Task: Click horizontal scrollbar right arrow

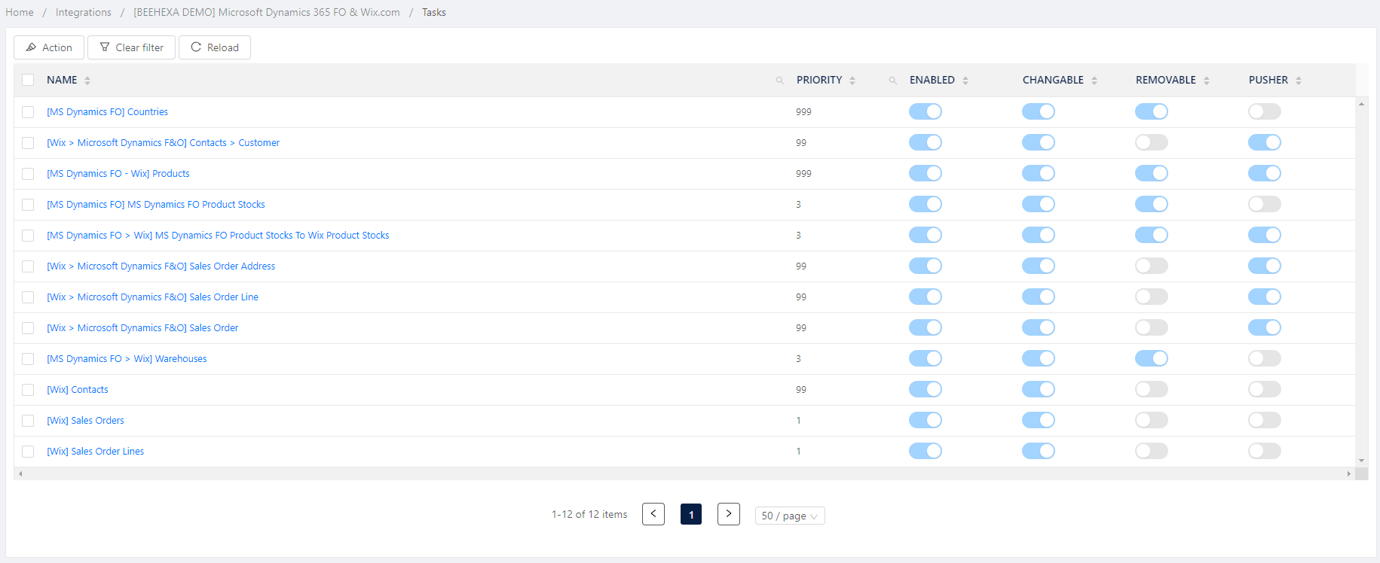Action: pyautogui.click(x=1348, y=473)
